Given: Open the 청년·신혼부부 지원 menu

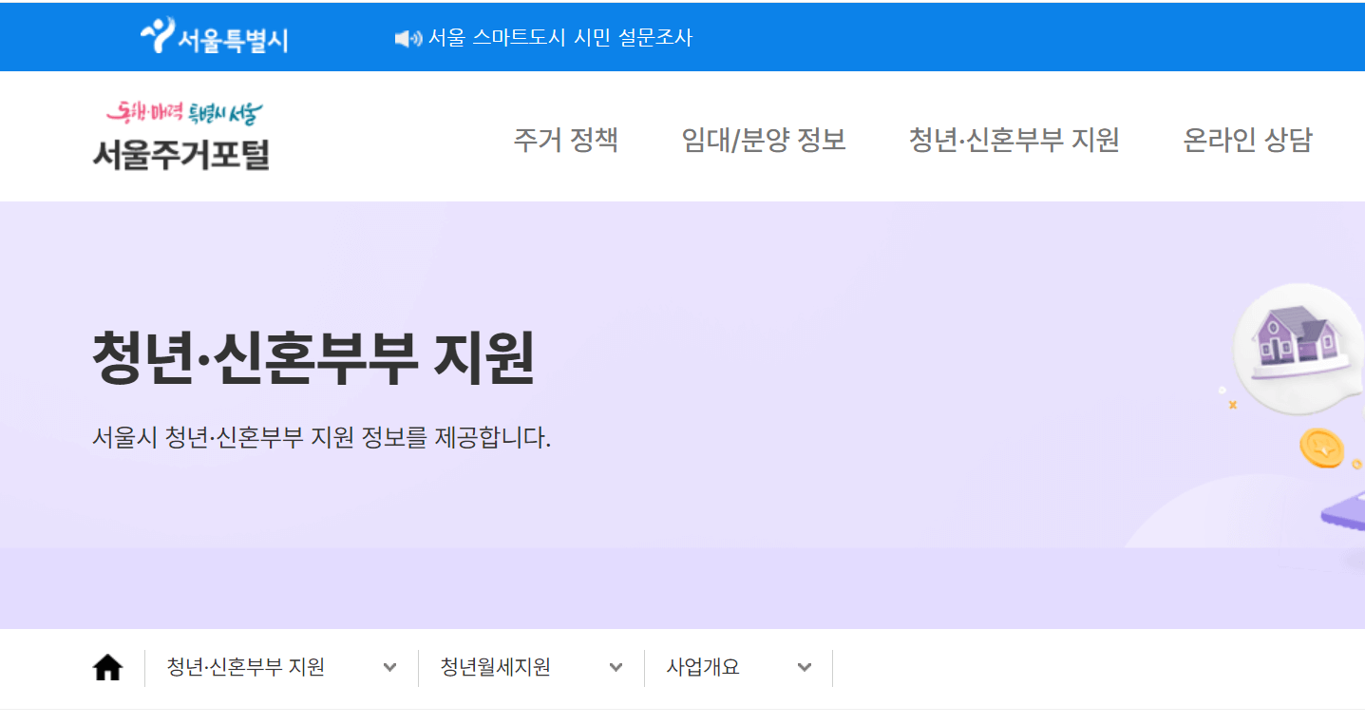Looking at the screenshot, I should coord(1014,140).
